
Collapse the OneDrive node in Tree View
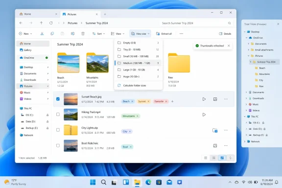[247, 38]
